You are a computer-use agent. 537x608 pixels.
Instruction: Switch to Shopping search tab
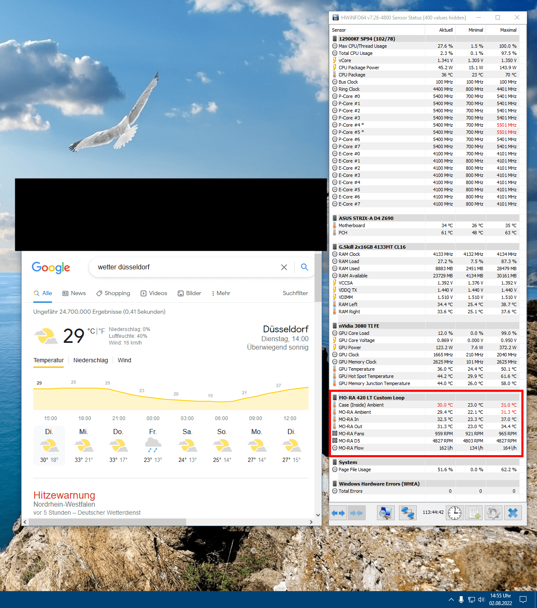pos(113,293)
